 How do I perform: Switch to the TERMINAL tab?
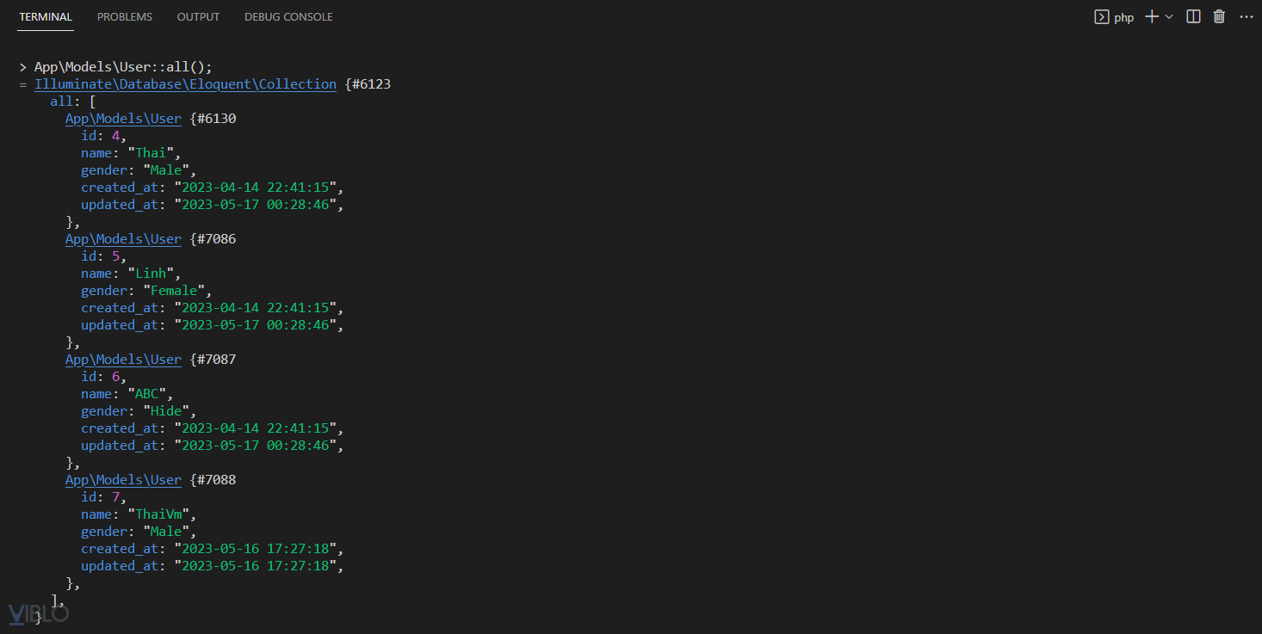pyautogui.click(x=46, y=17)
